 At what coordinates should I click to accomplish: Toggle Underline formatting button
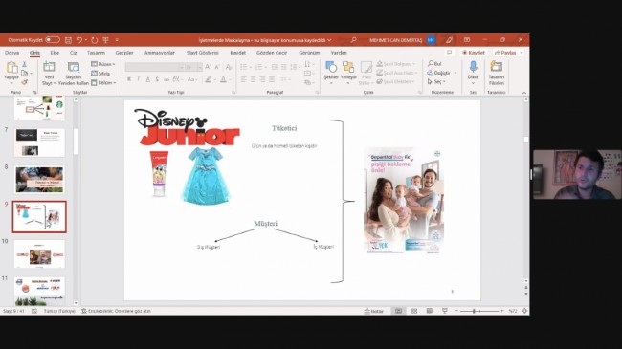pyautogui.click(x=147, y=79)
